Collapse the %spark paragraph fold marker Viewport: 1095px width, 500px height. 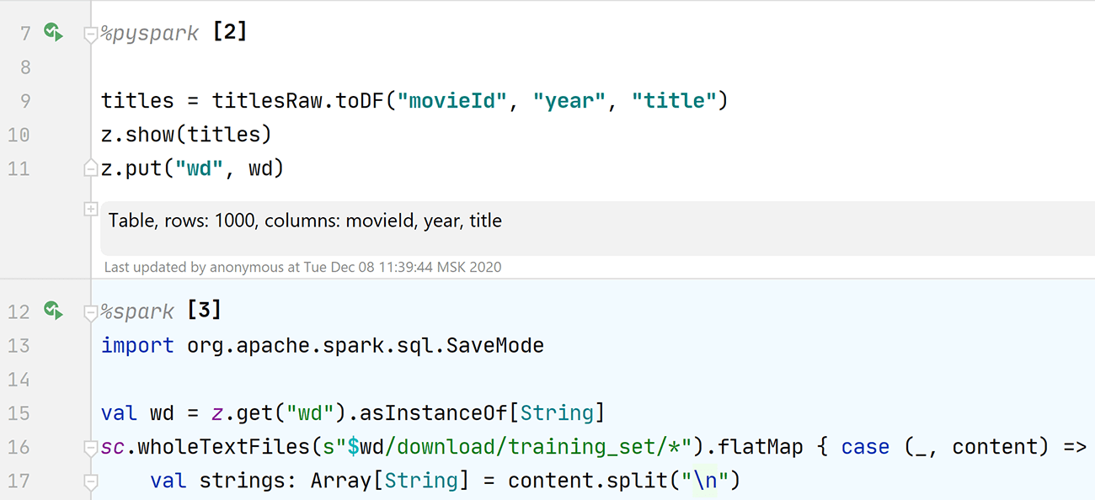[x=91, y=312]
